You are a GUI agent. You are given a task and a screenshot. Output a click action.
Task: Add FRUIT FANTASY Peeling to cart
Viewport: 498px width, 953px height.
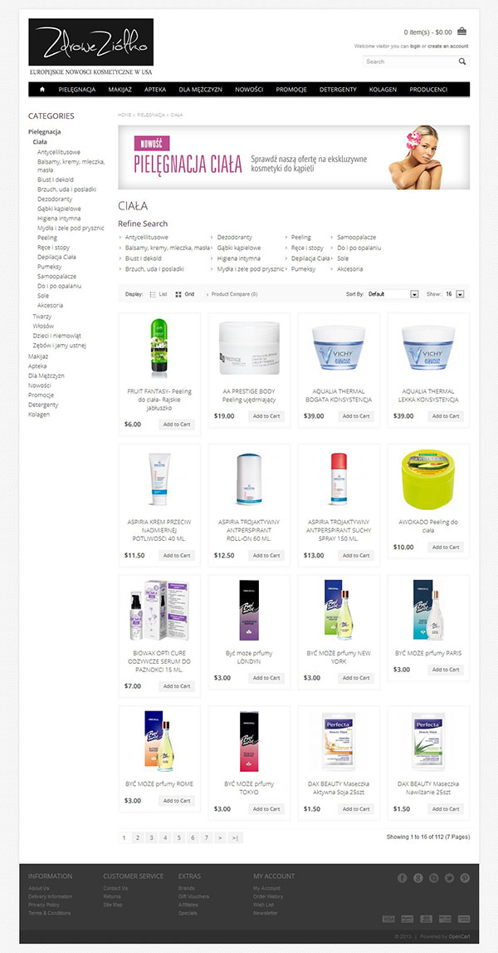(x=177, y=425)
